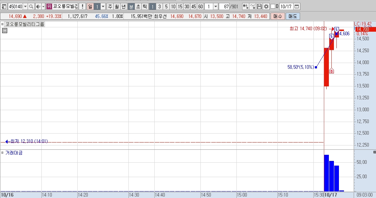Image resolution: width=376 pixels, height=198 pixels.
Task: Click the stock code field showing 450140
Action: [15, 6]
